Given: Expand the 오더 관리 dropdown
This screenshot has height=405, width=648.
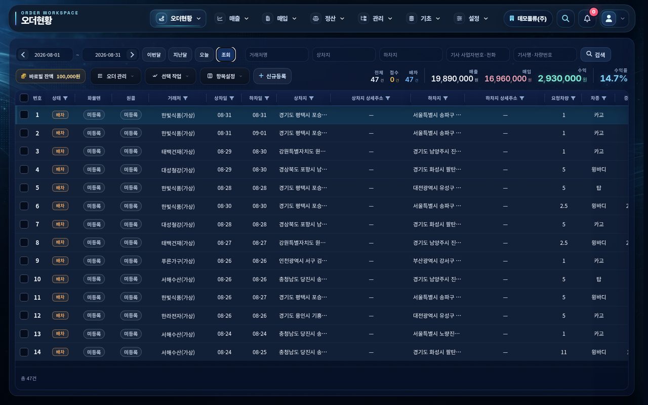Looking at the screenshot, I should [116, 76].
